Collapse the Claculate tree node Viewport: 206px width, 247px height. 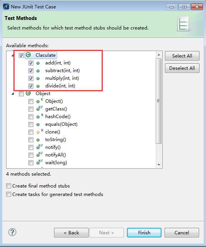[x=13, y=55]
